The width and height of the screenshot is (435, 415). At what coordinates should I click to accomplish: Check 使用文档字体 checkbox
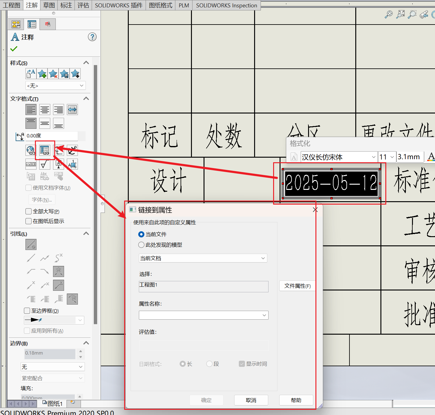point(29,188)
